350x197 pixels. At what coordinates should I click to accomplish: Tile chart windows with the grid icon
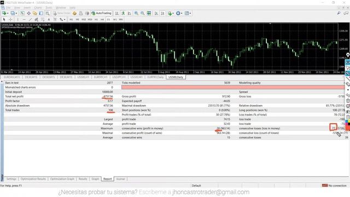[149, 13]
